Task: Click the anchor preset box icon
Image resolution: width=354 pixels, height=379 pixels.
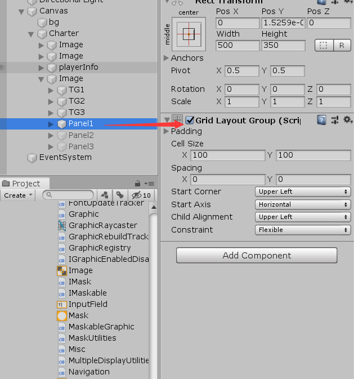Action: tap(189, 34)
